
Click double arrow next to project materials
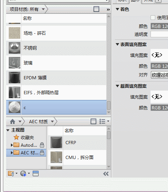click(x=108, y=9)
